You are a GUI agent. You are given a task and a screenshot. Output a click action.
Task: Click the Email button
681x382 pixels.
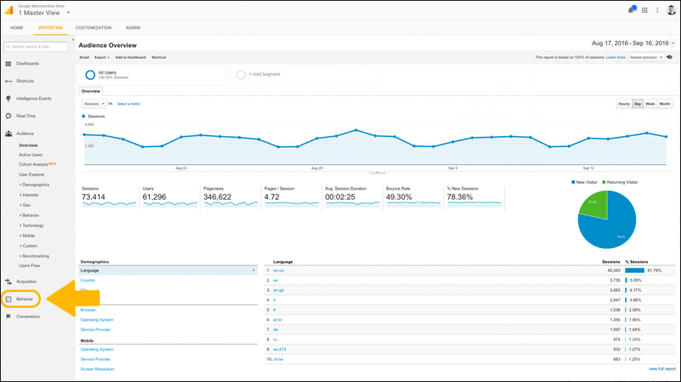pyautogui.click(x=84, y=57)
